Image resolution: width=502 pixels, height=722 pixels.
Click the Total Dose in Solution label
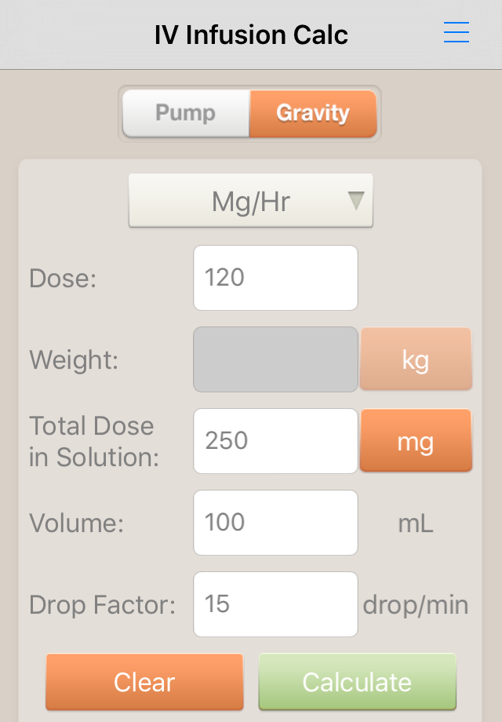pos(94,441)
